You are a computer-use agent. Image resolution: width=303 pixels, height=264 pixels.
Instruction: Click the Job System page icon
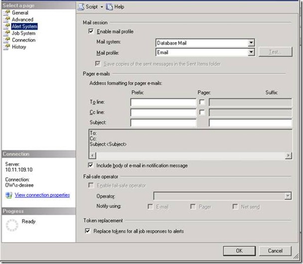tap(6, 33)
